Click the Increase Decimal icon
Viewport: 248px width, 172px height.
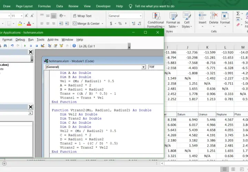(134, 23)
